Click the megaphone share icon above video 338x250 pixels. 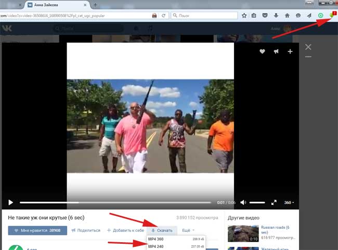pyautogui.click(x=276, y=51)
